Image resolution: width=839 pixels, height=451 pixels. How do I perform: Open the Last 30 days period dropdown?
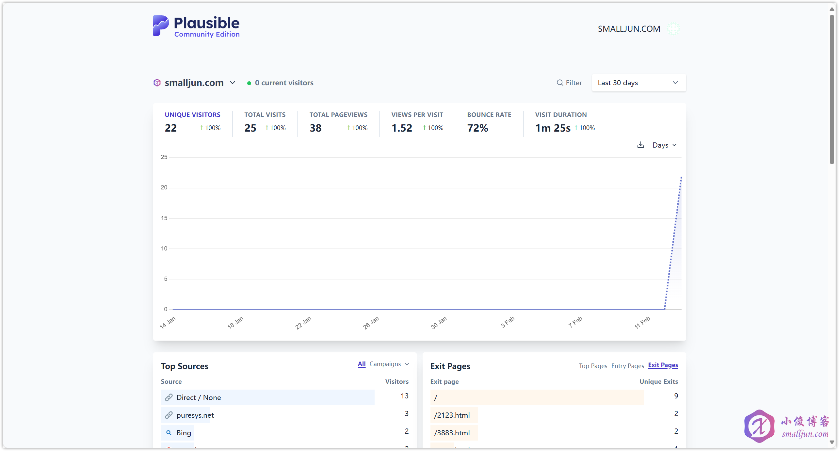pos(638,83)
